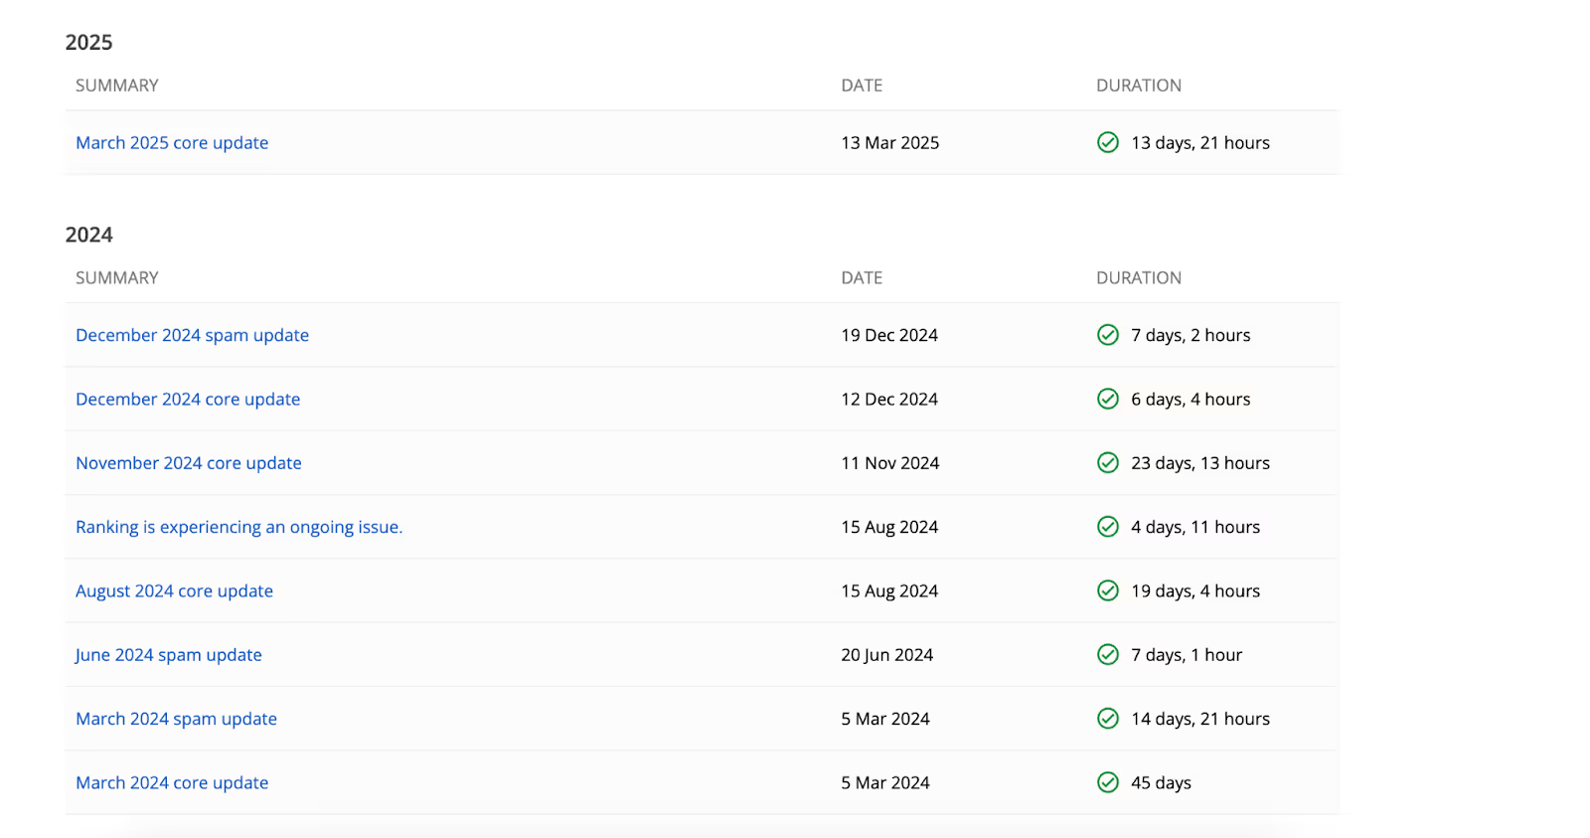Click resolved checkmark icon for December 2024 spam update
This screenshot has height=838, width=1590.
[x=1108, y=335]
